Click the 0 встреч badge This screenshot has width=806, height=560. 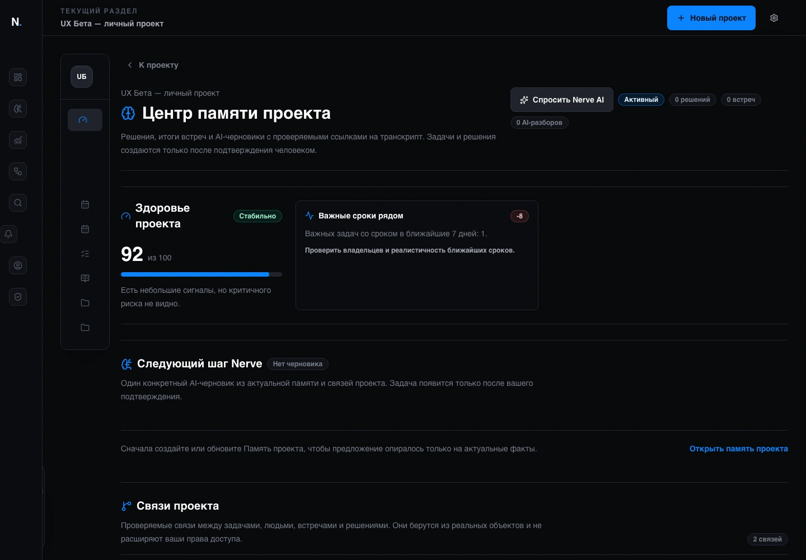[x=741, y=100]
